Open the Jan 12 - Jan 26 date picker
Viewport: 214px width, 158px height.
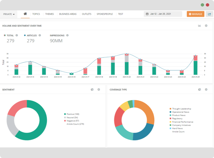click(163, 14)
